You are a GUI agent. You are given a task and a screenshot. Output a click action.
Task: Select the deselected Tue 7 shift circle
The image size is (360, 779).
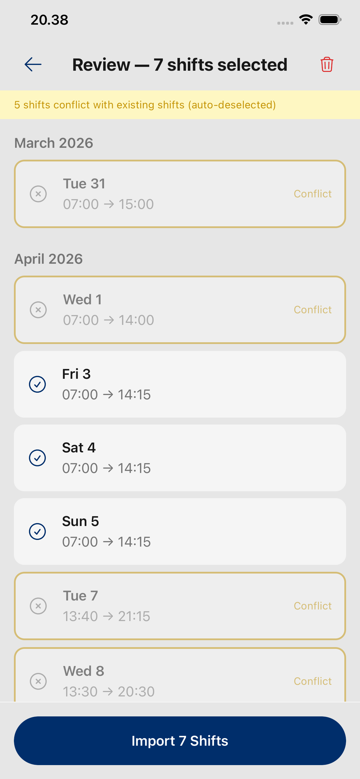click(x=38, y=606)
